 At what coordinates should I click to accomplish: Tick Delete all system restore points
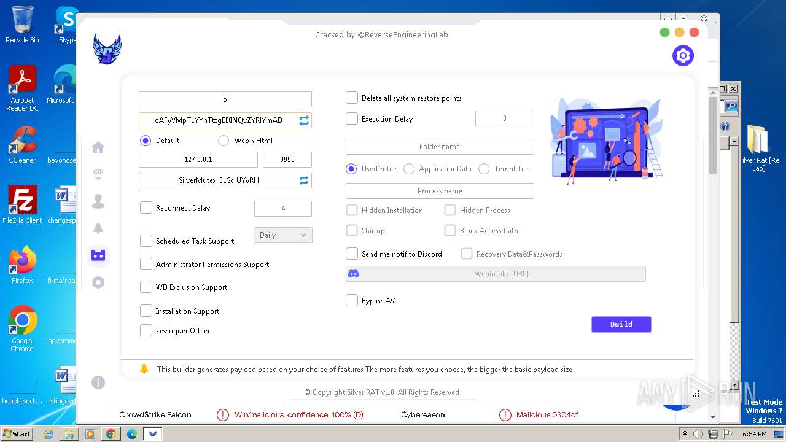coord(352,98)
